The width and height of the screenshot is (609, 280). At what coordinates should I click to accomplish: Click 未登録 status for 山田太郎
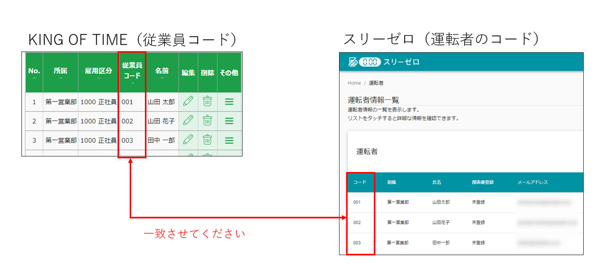tap(478, 202)
